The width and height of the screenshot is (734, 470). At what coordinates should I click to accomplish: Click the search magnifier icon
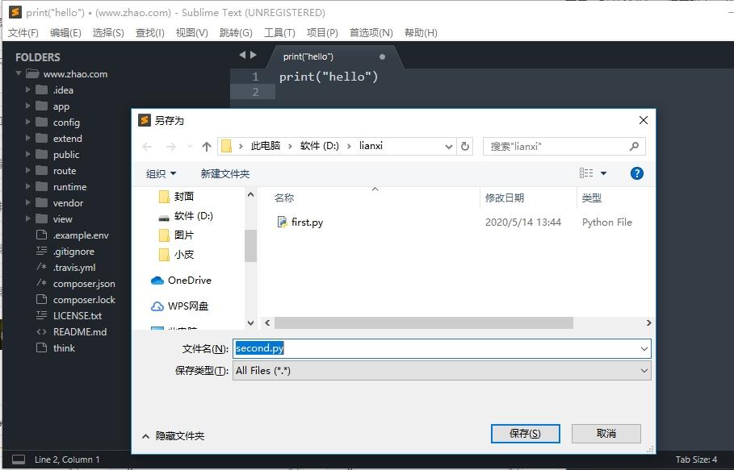(635, 146)
